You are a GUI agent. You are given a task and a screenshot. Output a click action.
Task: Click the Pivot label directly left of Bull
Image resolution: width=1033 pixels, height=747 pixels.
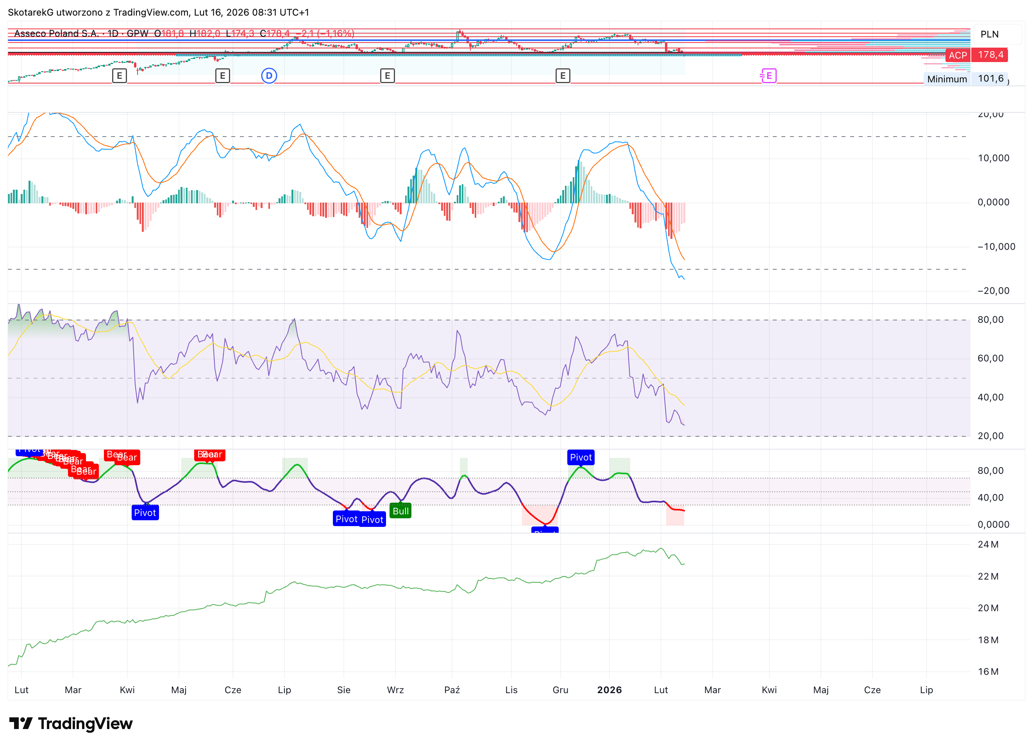pos(372,519)
